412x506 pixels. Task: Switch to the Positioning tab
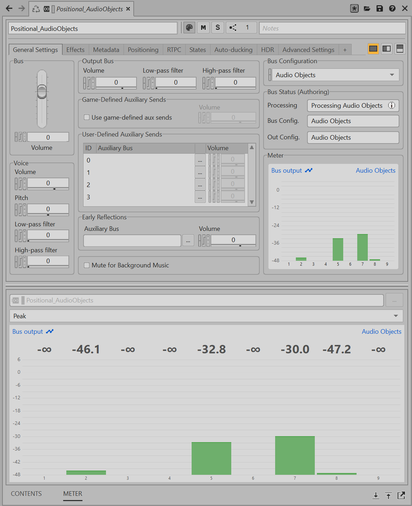(143, 50)
